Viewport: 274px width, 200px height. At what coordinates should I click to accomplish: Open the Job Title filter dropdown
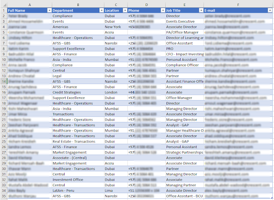(201, 10)
